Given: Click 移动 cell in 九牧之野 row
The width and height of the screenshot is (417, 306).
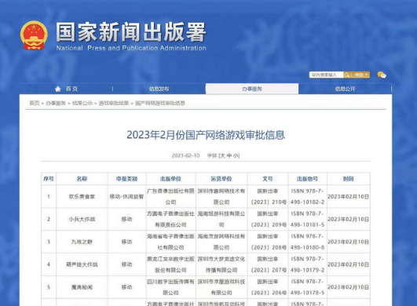Looking at the screenshot, I should 126,242.
